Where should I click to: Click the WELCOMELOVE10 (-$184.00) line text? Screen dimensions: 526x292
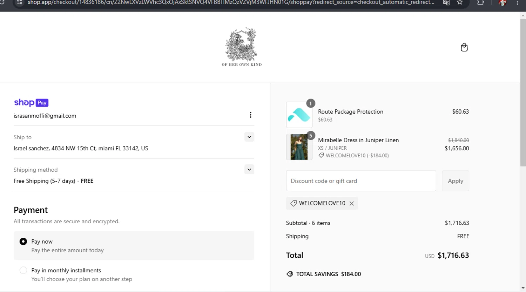[x=357, y=155]
